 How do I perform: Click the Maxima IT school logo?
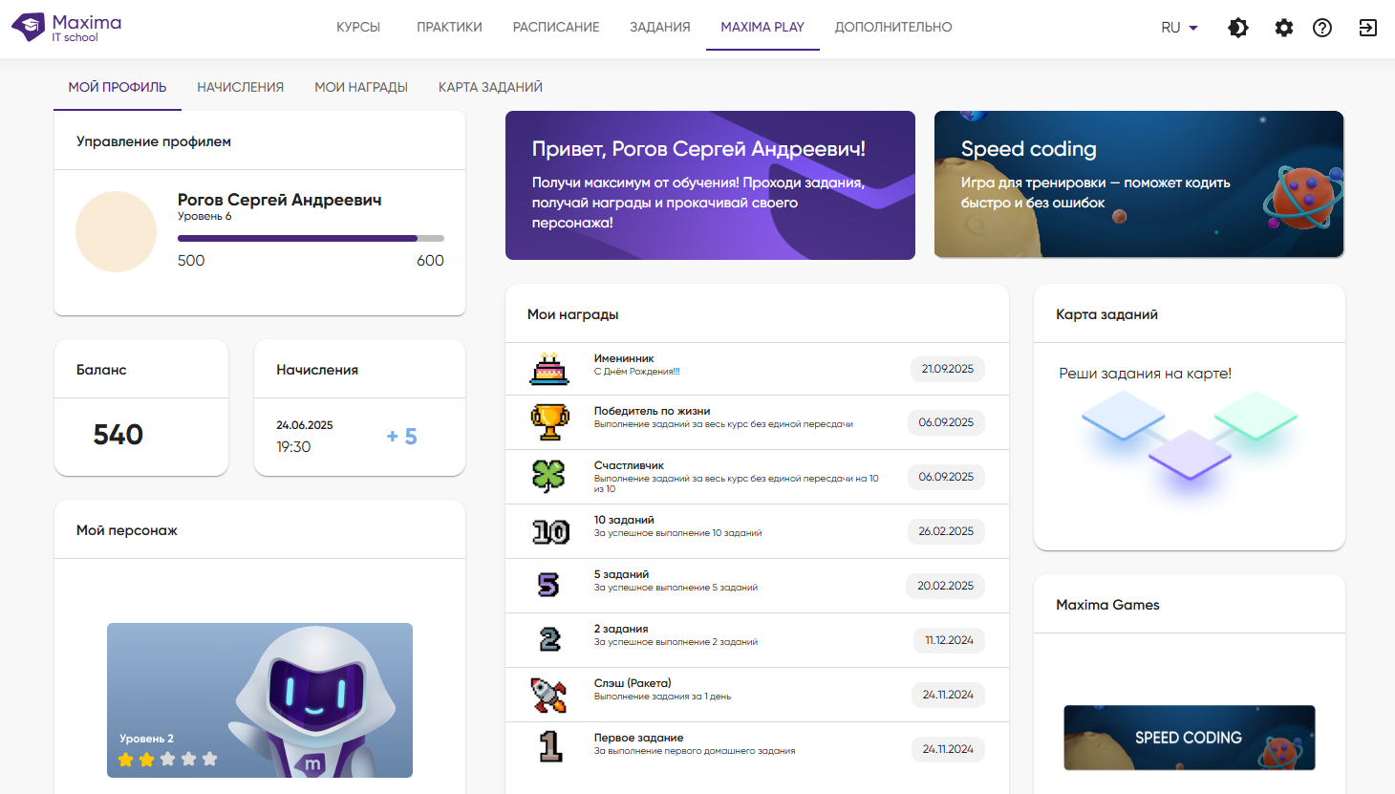[67, 28]
